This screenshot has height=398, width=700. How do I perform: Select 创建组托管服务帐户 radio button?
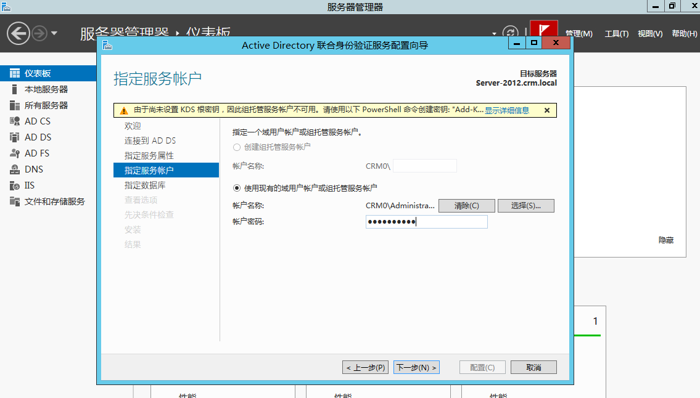237,147
